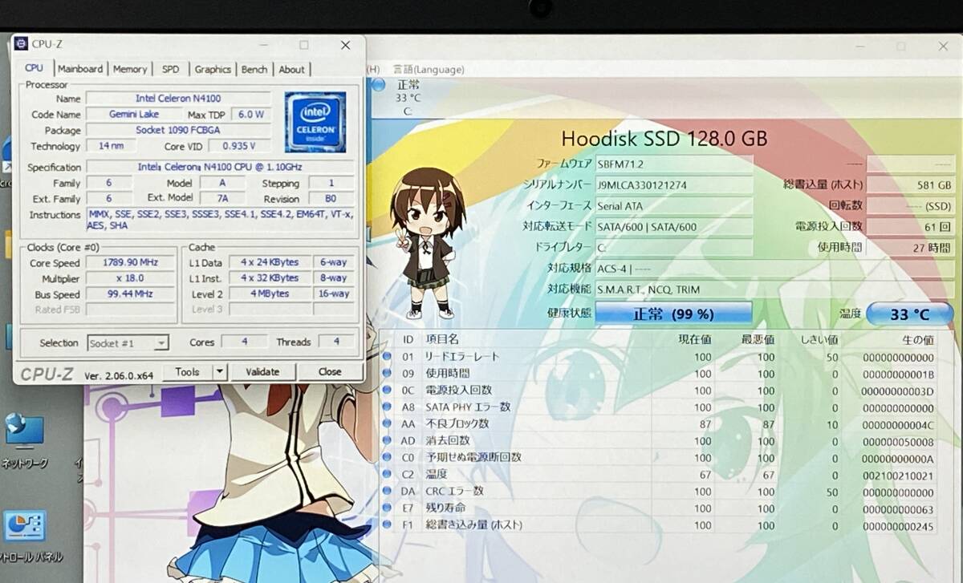Click the Core Speed value 1789.90 MHz
Viewport: 963px width, 583px height.
point(131,263)
